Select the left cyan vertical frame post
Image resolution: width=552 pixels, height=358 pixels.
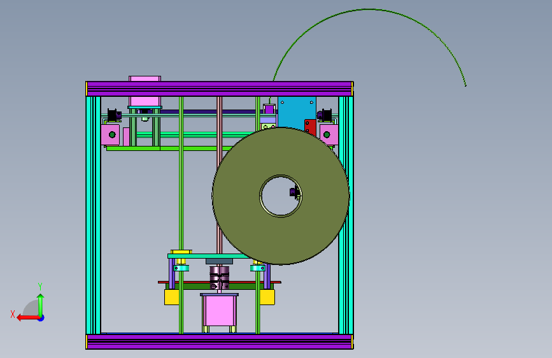(94, 215)
